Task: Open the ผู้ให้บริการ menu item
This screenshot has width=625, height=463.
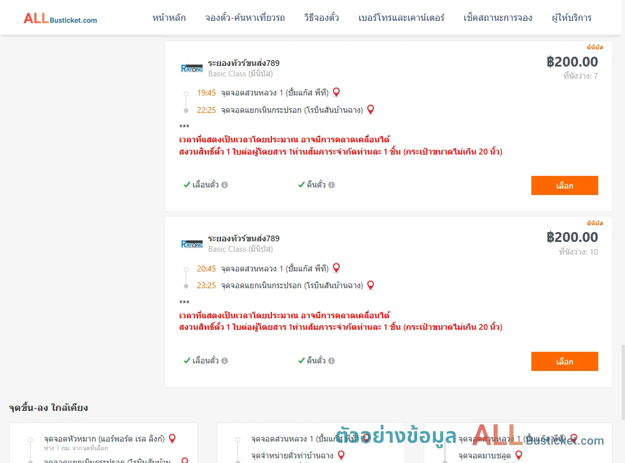Action: point(571,17)
